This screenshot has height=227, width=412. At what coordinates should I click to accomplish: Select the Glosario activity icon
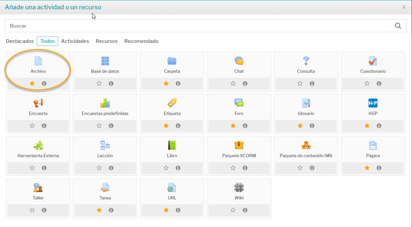(x=306, y=103)
